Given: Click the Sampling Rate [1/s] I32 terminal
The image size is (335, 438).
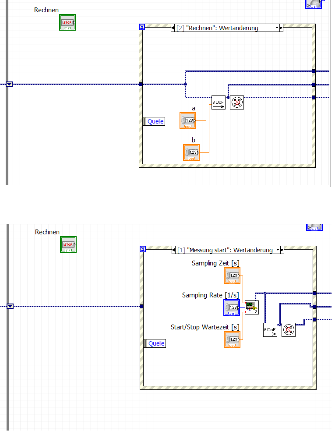Looking at the screenshot, I should click(232, 307).
